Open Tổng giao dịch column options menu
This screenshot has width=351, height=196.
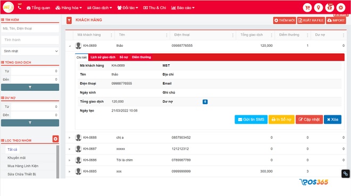(272, 35)
